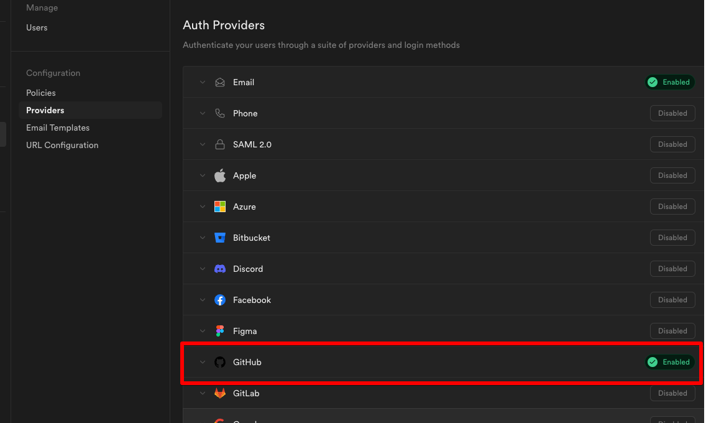Click the Bitbucket provider name

[x=252, y=238]
